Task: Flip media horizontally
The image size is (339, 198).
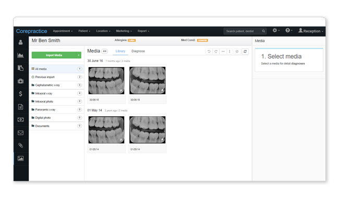Action: click(223, 52)
